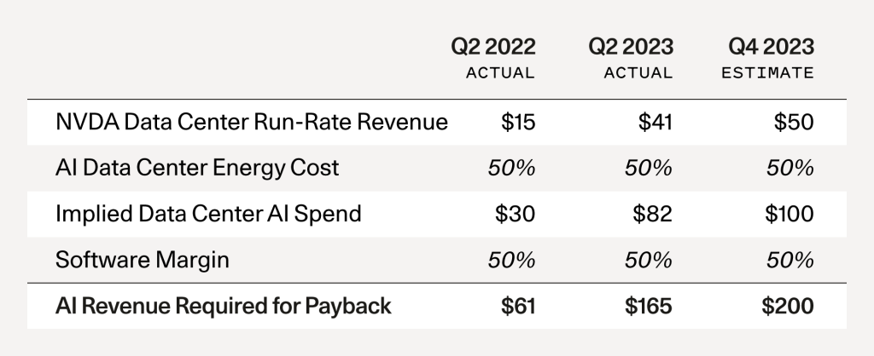
Task: Select the $200 payback revenue estimate
Action: pos(788,307)
